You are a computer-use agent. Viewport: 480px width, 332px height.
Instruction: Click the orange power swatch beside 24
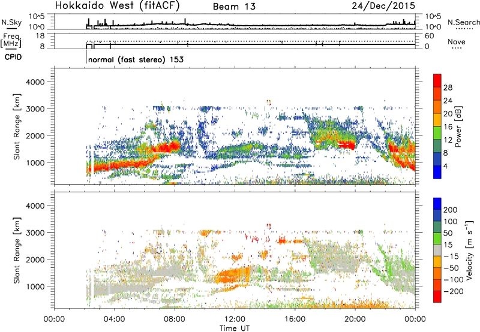coord(437,107)
